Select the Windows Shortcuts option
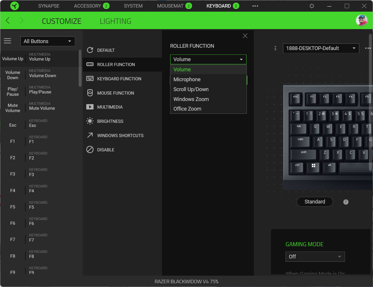The height and width of the screenshot is (287, 373). [122, 135]
